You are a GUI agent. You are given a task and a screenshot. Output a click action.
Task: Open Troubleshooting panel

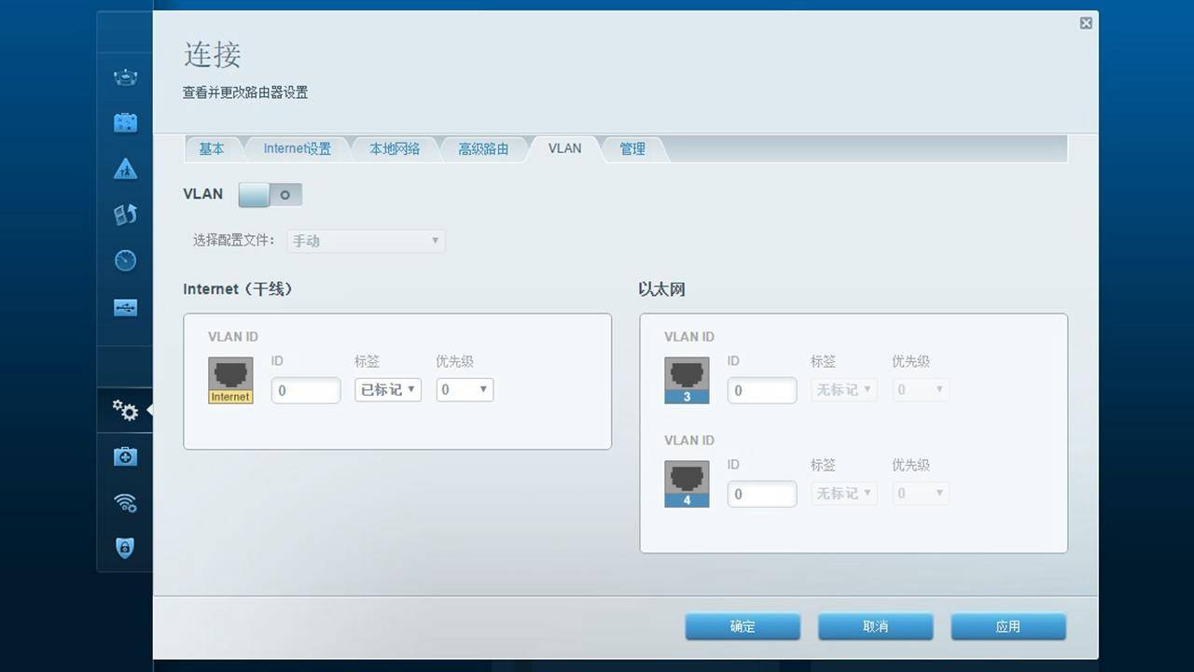tap(124, 456)
